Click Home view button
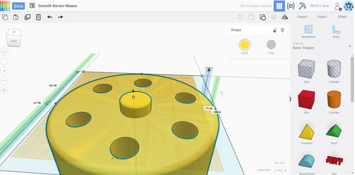The height and width of the screenshot is (175, 355). point(4,52)
